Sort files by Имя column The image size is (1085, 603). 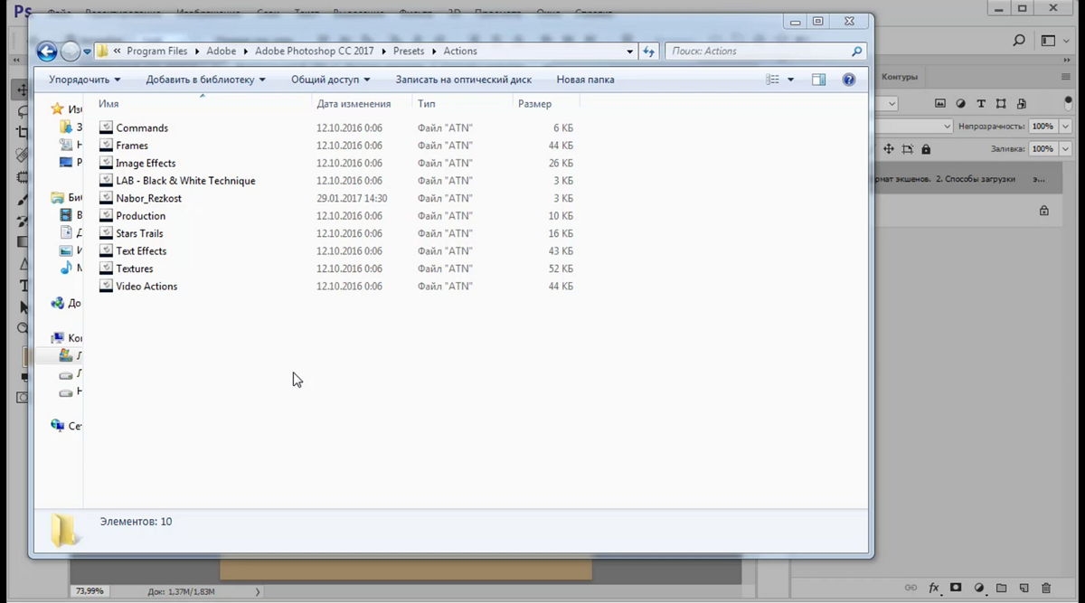click(x=108, y=104)
